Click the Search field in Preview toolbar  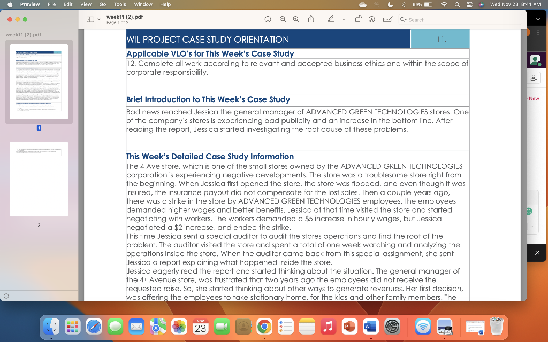coord(460,20)
